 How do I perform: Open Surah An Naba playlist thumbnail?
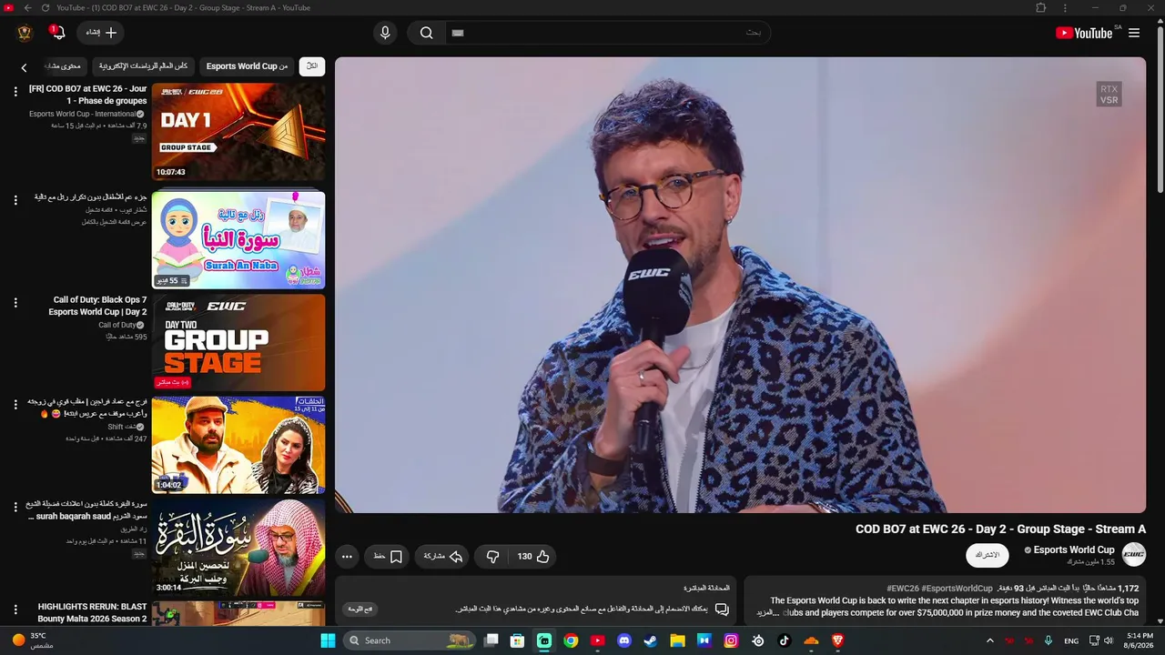click(238, 239)
